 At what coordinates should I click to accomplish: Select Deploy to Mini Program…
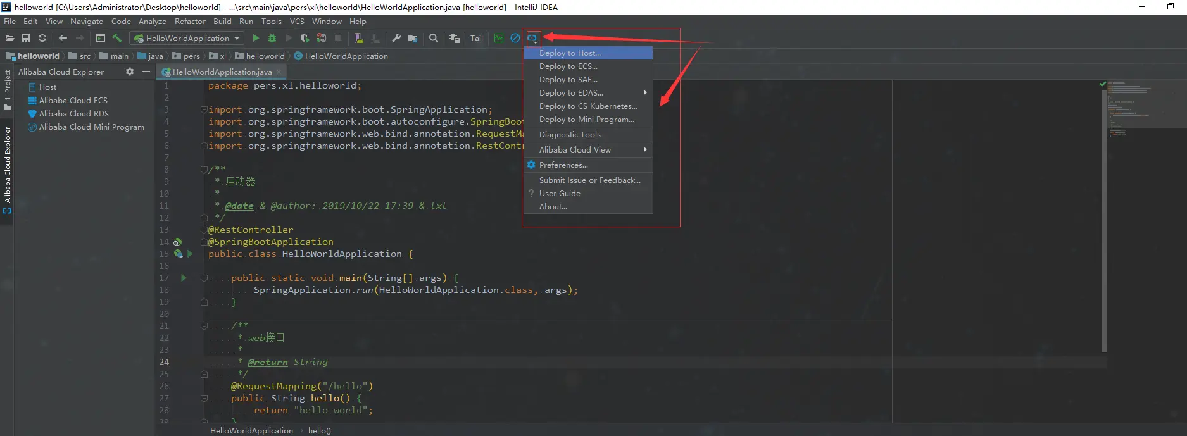point(588,120)
